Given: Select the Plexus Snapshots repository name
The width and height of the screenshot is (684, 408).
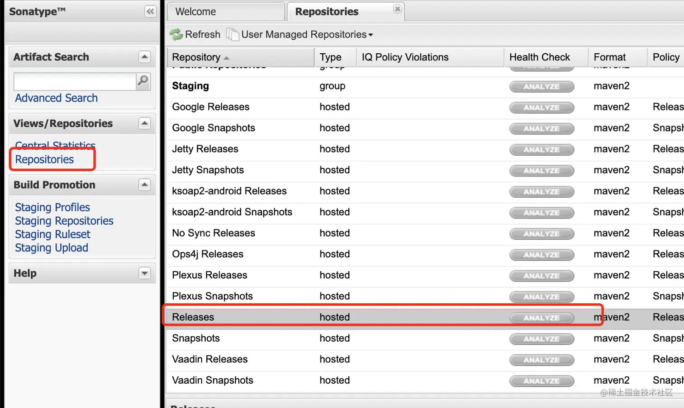Looking at the screenshot, I should pyautogui.click(x=212, y=296).
